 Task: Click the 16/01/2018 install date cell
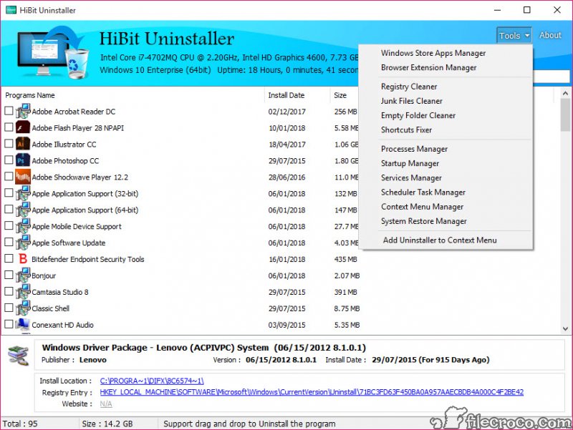[x=287, y=259]
